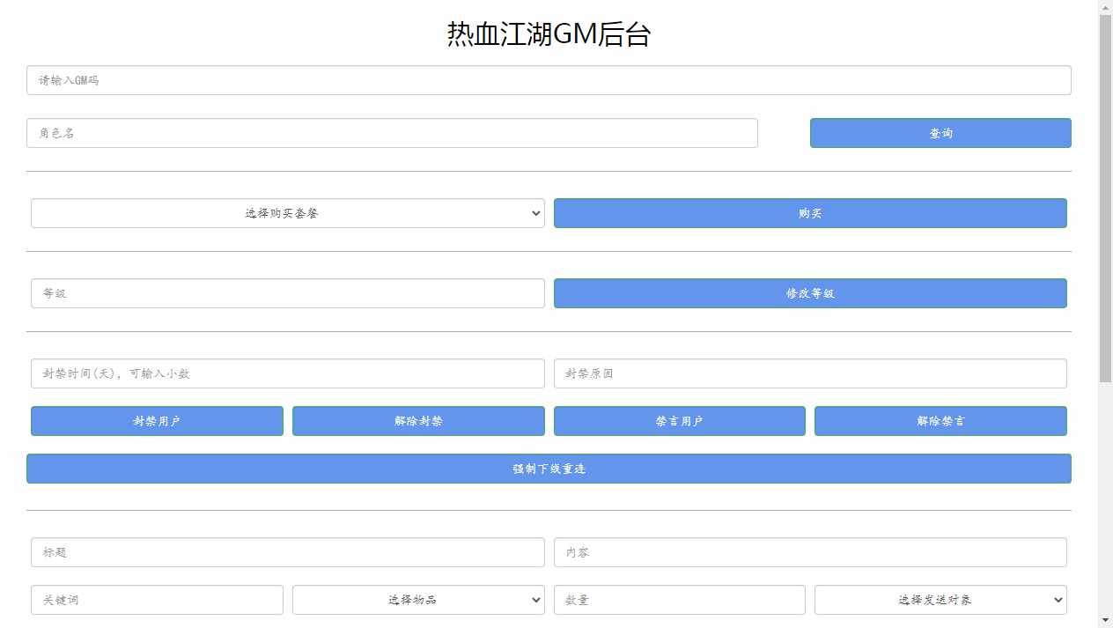Click the 禁言用户 button
1113x628 pixels.
pos(679,421)
